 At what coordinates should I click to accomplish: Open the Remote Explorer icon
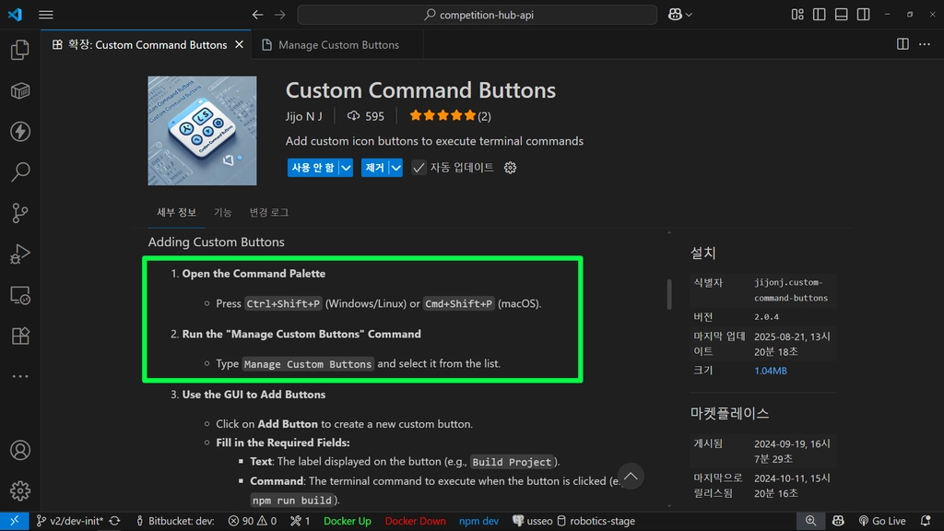click(20, 295)
